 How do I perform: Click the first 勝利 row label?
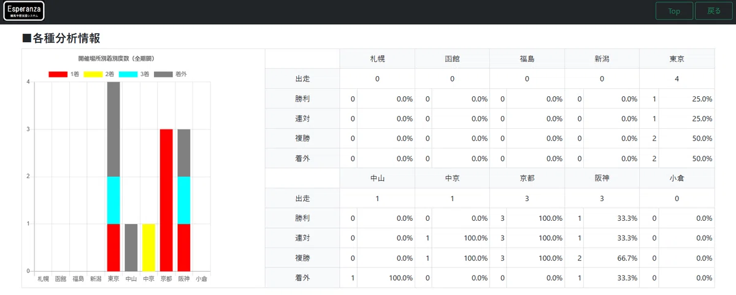tap(302, 99)
